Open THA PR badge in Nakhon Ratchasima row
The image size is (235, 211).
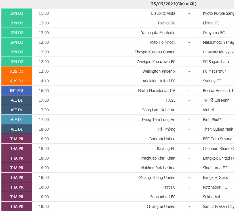[17, 168]
